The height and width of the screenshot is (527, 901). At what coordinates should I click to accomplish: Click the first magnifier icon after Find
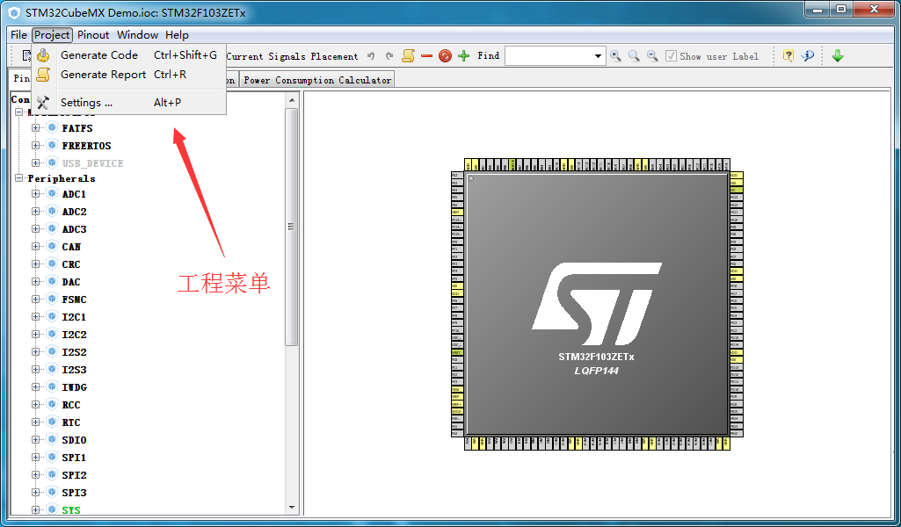615,55
